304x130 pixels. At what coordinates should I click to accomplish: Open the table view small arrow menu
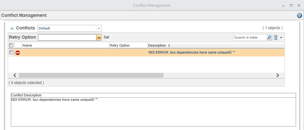pyautogui.click(x=281, y=38)
